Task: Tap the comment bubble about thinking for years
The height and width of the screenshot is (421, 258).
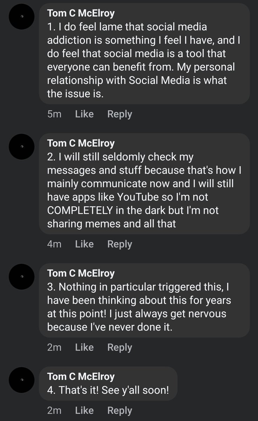Action: [x=144, y=300]
